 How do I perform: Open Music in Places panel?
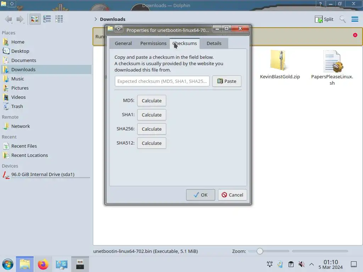pos(46,79)
